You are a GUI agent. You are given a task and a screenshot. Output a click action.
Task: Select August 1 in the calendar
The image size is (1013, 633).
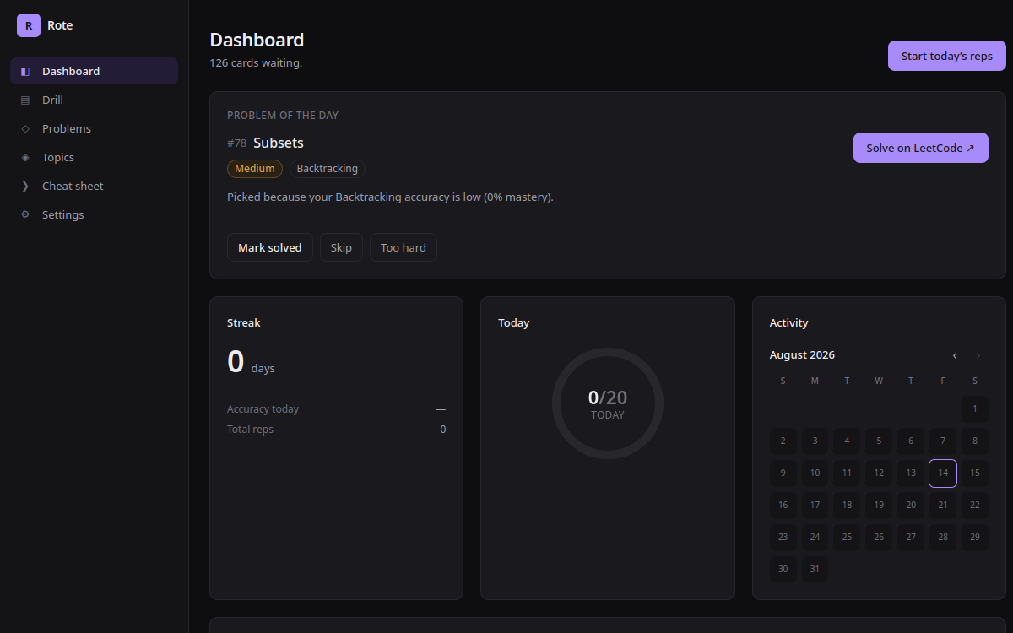point(975,408)
